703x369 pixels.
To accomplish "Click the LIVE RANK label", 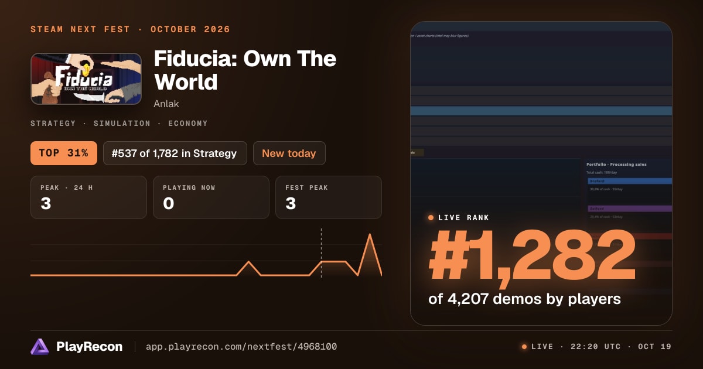I will tap(464, 218).
